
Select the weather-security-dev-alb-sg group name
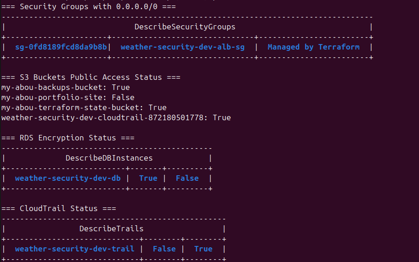click(182, 47)
